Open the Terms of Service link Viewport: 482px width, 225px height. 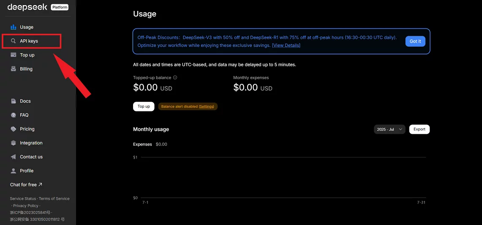(54, 198)
